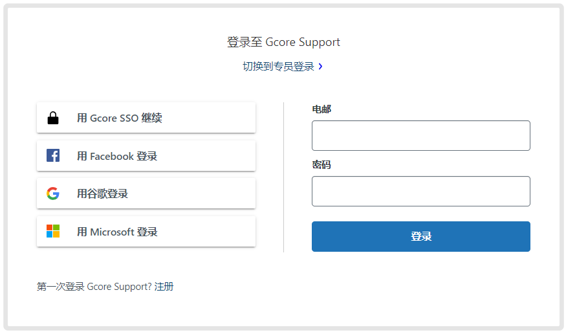Click the 第一次登录 Gcore Support? prompt text
Viewport: 566px width, 332px height.
pos(94,287)
